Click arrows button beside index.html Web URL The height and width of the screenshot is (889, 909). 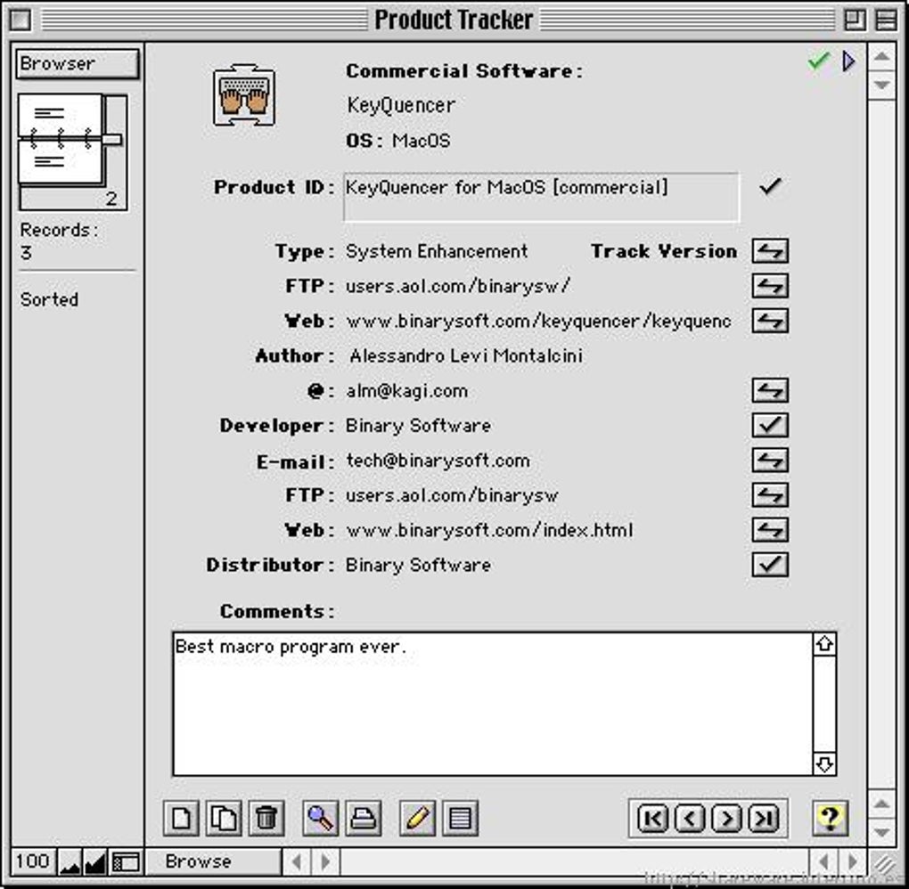(x=770, y=530)
